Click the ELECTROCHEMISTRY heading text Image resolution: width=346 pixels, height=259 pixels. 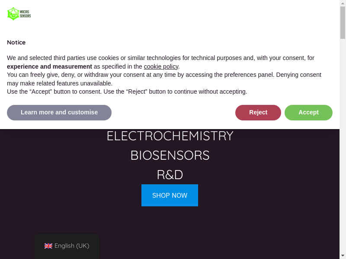[x=170, y=136]
